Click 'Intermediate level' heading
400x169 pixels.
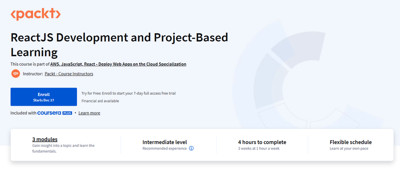(x=164, y=142)
